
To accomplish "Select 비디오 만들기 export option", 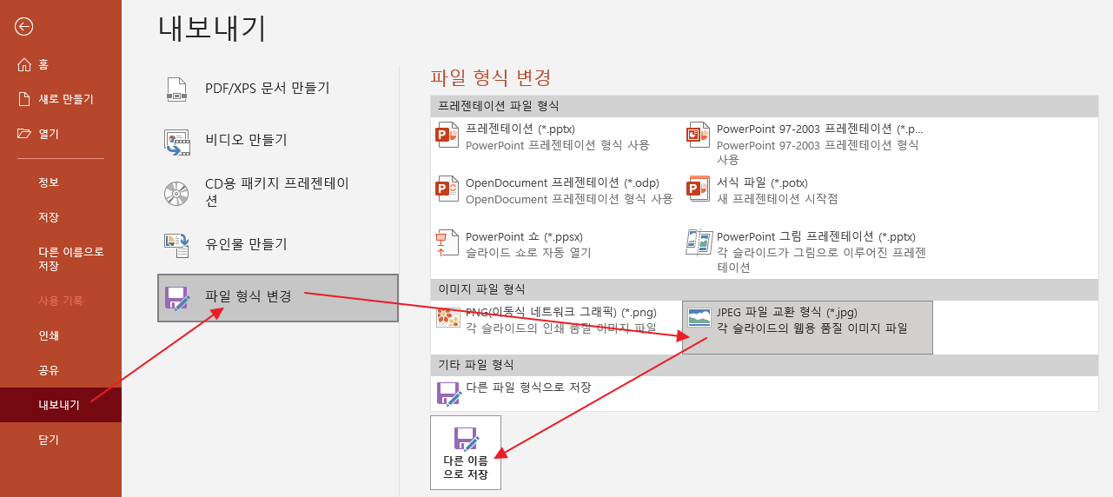I will pyautogui.click(x=278, y=140).
